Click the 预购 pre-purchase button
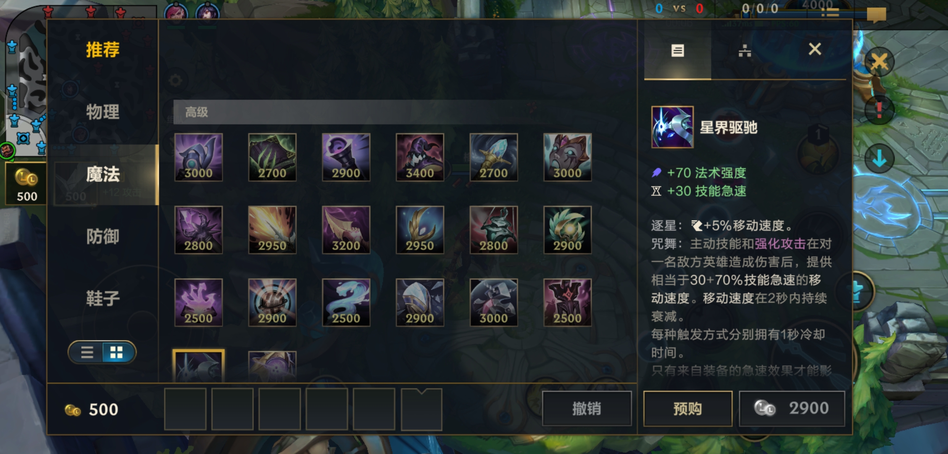Viewport: 948px width, 454px height. point(688,409)
